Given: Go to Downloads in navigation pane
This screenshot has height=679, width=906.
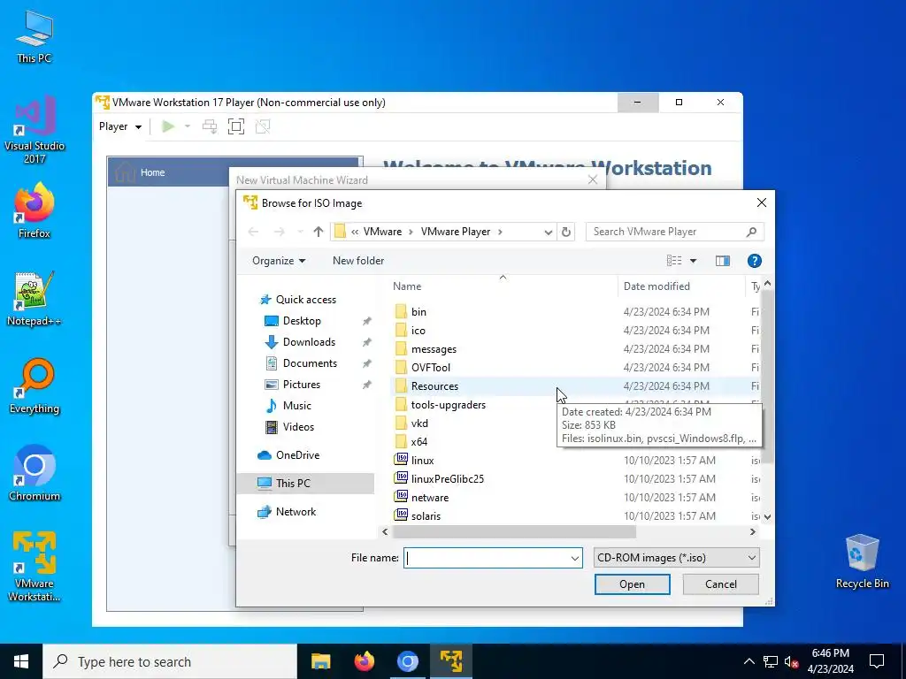Looking at the screenshot, I should 309,342.
